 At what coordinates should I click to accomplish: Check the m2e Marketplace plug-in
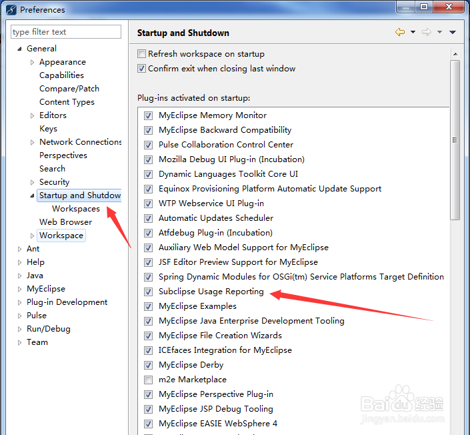point(148,380)
